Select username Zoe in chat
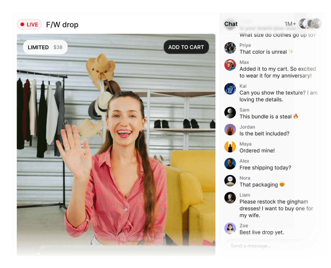 tap(244, 226)
